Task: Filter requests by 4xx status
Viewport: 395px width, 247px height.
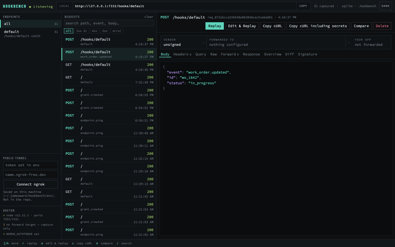Action: pos(95,31)
